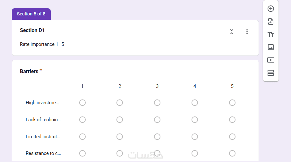Select rating 1 for Resistance to change row
The width and height of the screenshot is (291, 162).
(x=82, y=153)
